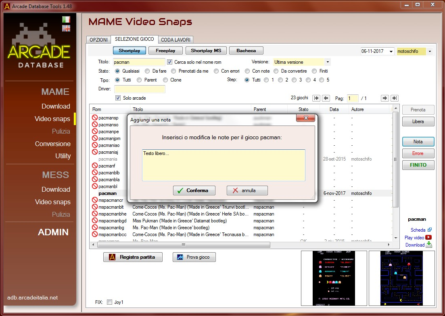Open MAME Conversione in sidebar
445x316 pixels.
53,144
